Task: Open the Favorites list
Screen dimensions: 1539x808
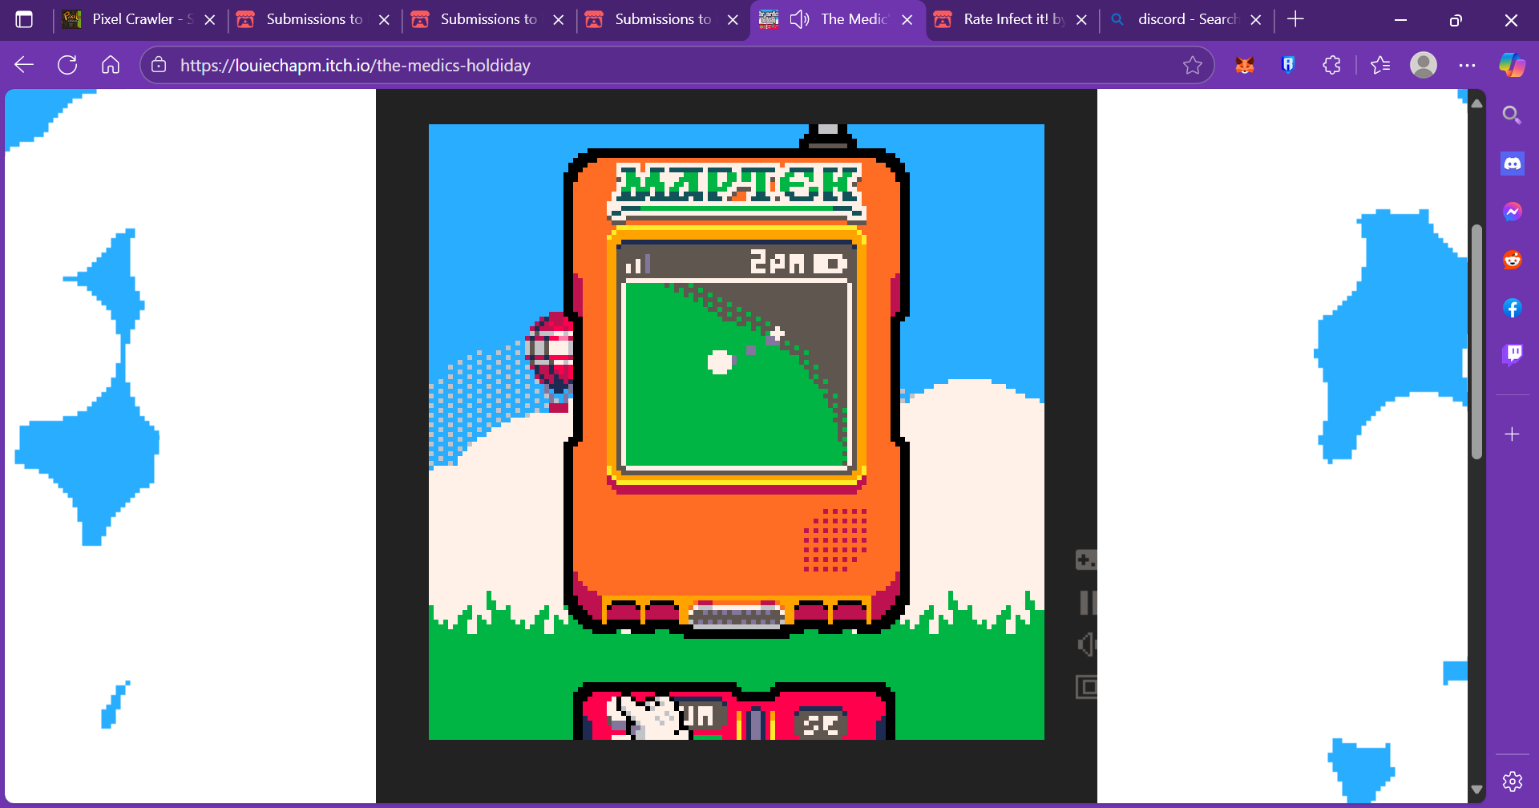Action: [1380, 65]
